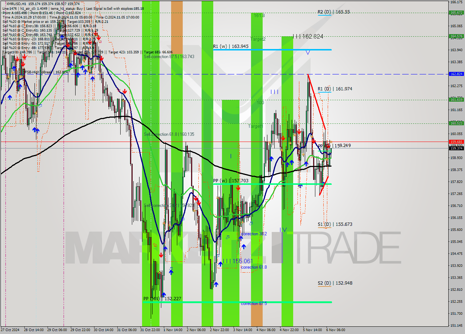Click the '27 Oct 2024' date on time axis
The width and height of the screenshot is (465, 334).
tap(10, 330)
